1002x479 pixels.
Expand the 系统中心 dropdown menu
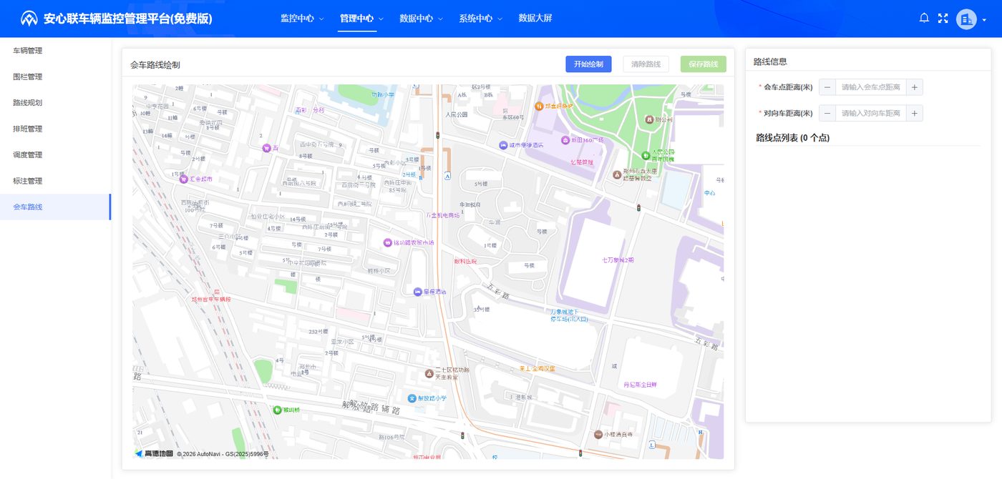(480, 19)
